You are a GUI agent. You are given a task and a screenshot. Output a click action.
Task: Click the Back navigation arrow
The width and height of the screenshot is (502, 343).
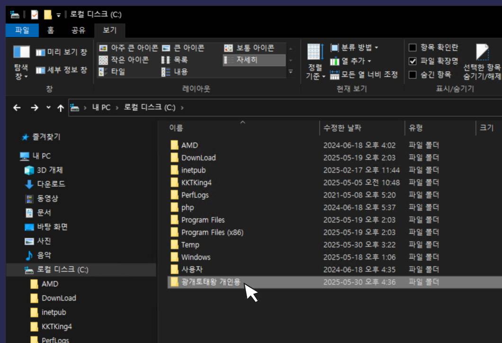click(x=17, y=108)
